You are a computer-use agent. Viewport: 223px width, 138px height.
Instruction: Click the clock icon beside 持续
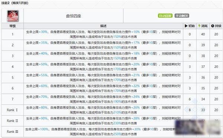click(x=213, y=26)
